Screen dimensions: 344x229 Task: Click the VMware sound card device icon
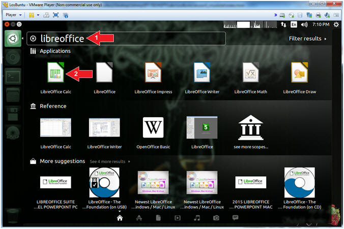click(327, 15)
